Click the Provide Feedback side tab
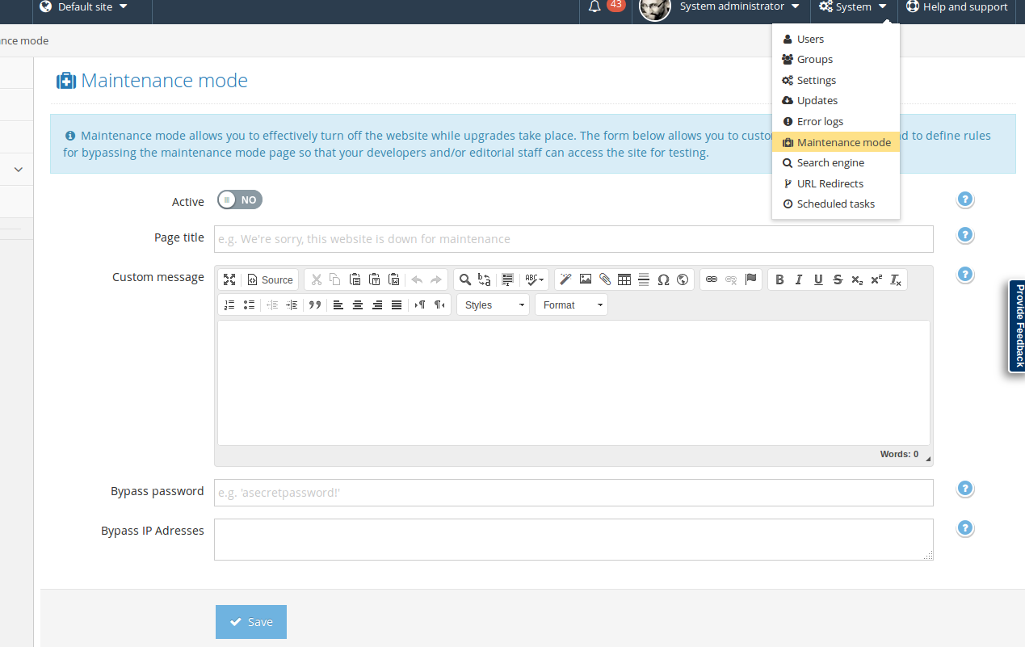 1017,326
